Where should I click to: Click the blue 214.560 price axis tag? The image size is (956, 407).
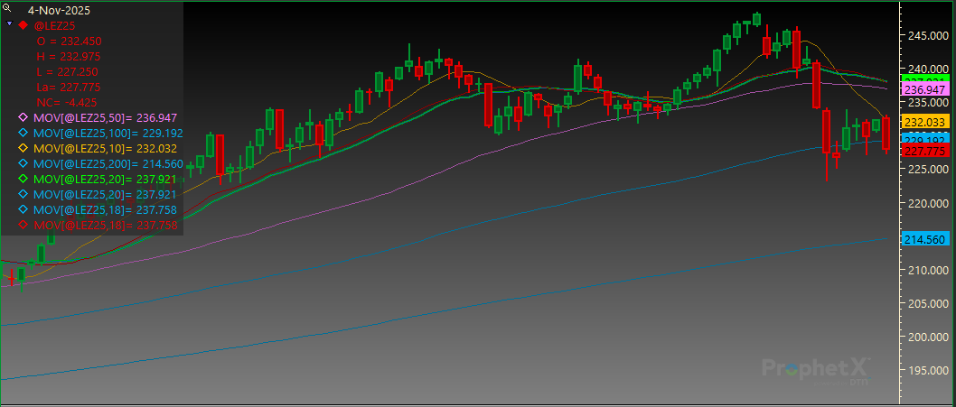(x=923, y=239)
